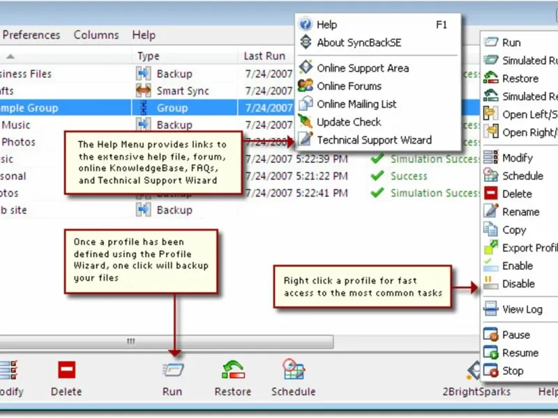Open the Columns menu
This screenshot has width=558, height=418.
[x=96, y=35]
